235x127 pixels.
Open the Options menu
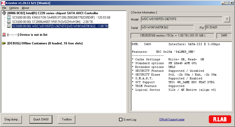(x=14, y=8)
